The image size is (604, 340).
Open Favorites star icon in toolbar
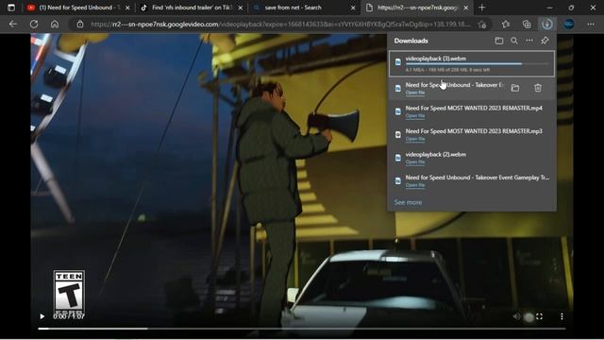point(506,25)
